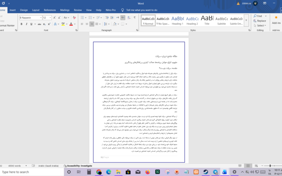The height and width of the screenshot is (176, 282).
Task: Click the Sort icon
Action: [x=129, y=18]
